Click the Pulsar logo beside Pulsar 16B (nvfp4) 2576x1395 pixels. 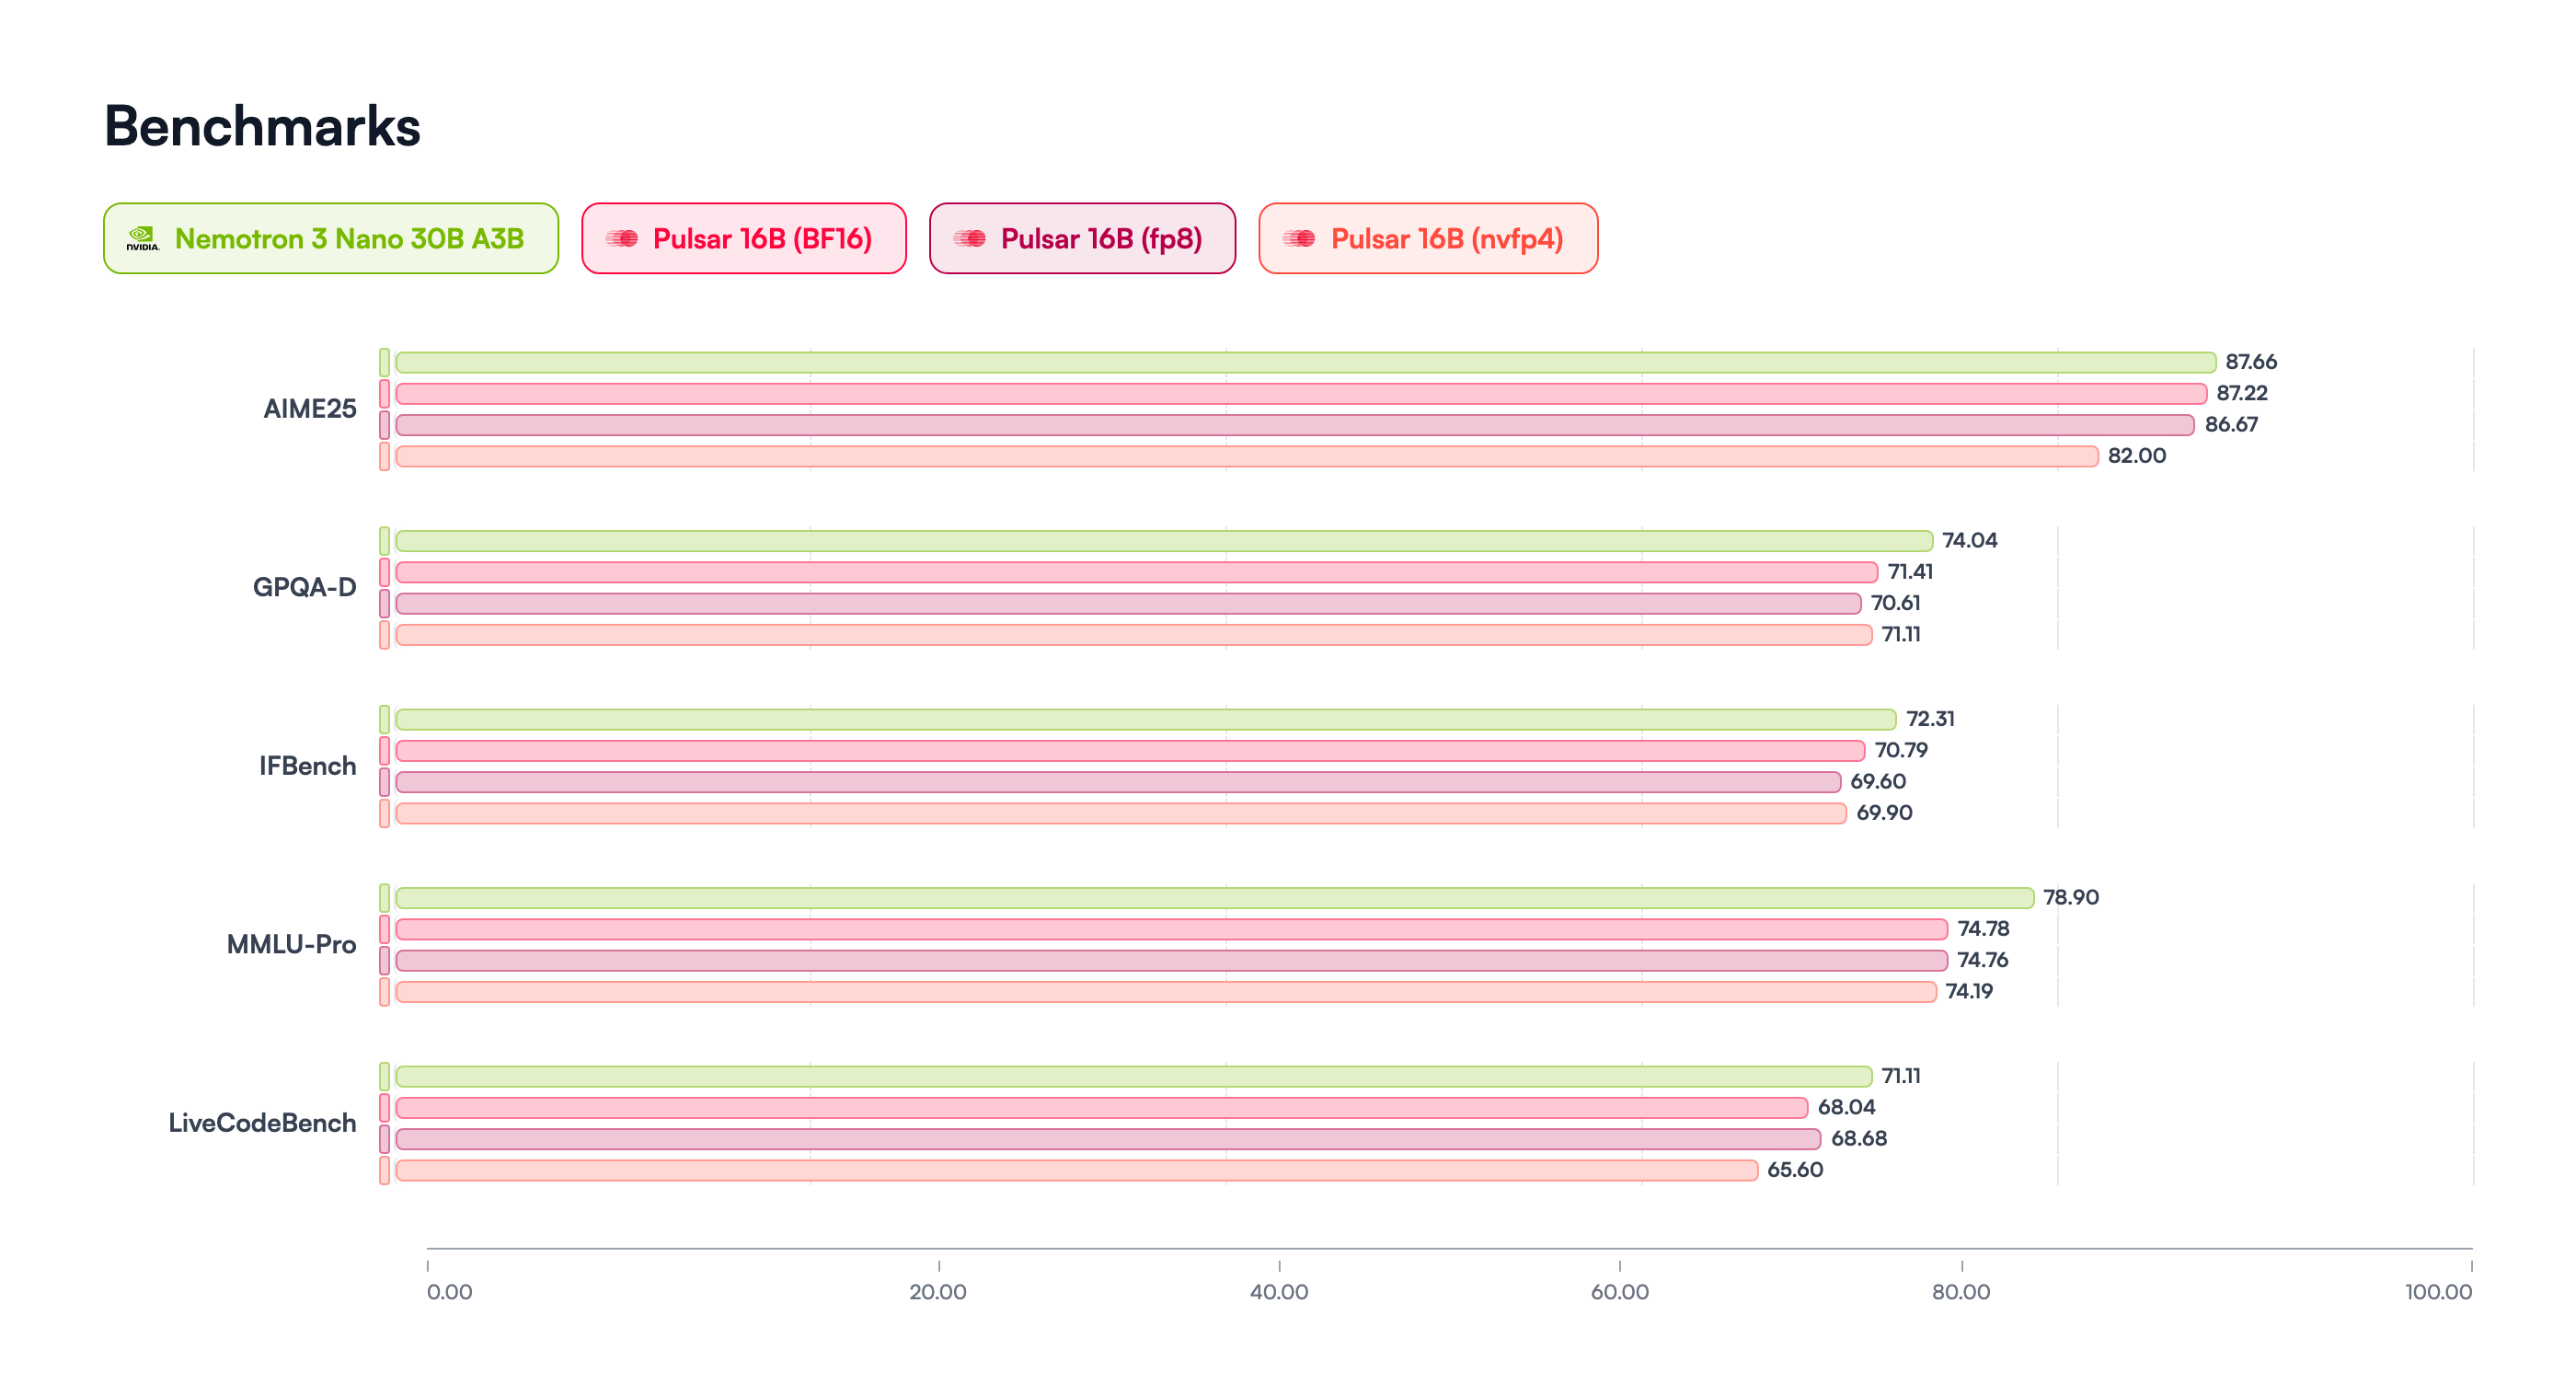tap(1300, 238)
